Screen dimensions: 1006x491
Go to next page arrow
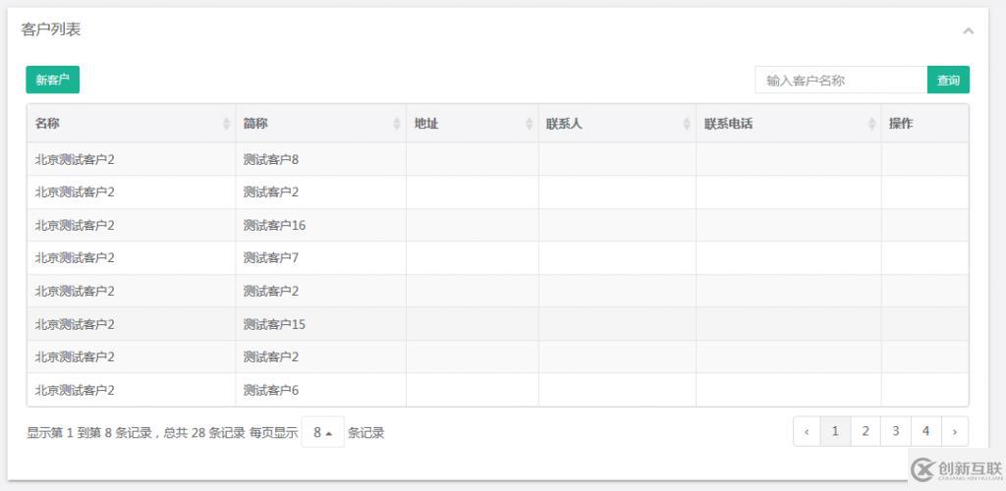[x=955, y=431]
